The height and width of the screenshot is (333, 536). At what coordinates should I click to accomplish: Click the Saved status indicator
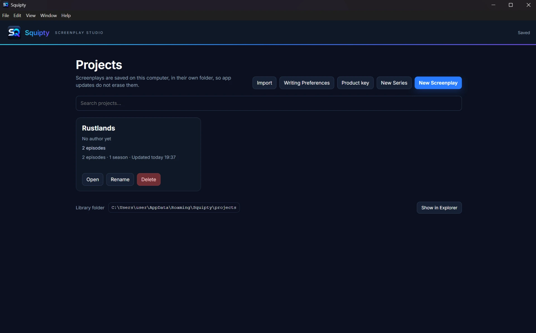pos(524,33)
